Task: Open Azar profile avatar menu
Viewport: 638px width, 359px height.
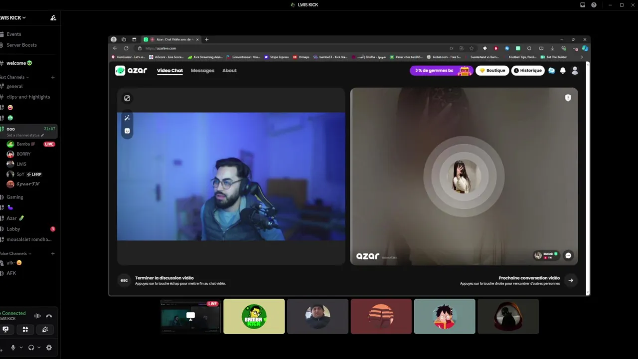Action: 575,71
